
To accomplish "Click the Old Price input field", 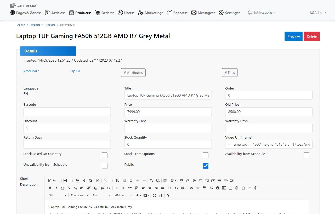I will pyautogui.click(x=269, y=112).
